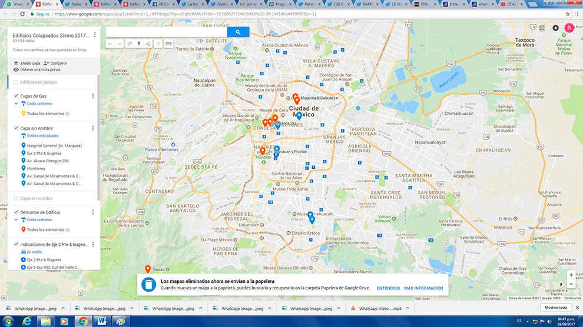Zoom out on the map

coord(571,284)
